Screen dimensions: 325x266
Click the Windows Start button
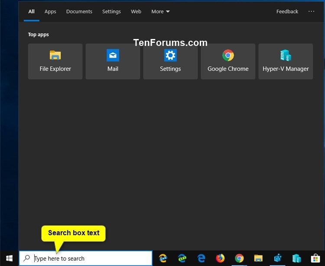click(x=9, y=258)
